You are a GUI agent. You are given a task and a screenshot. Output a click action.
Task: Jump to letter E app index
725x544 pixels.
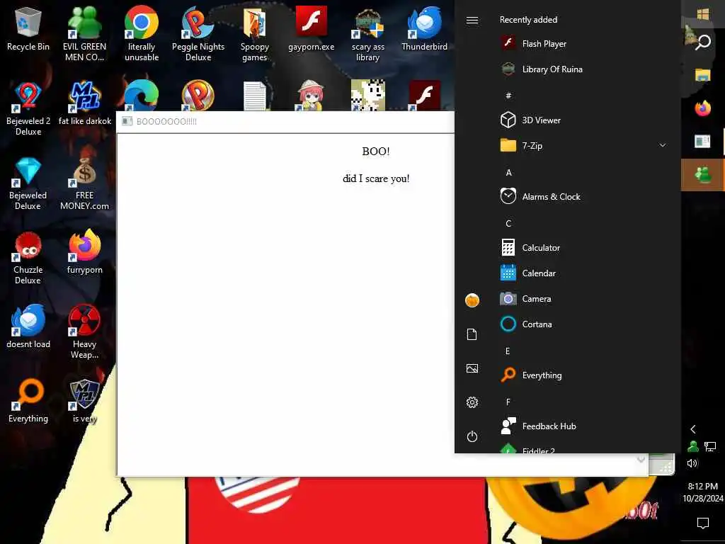pyautogui.click(x=508, y=351)
